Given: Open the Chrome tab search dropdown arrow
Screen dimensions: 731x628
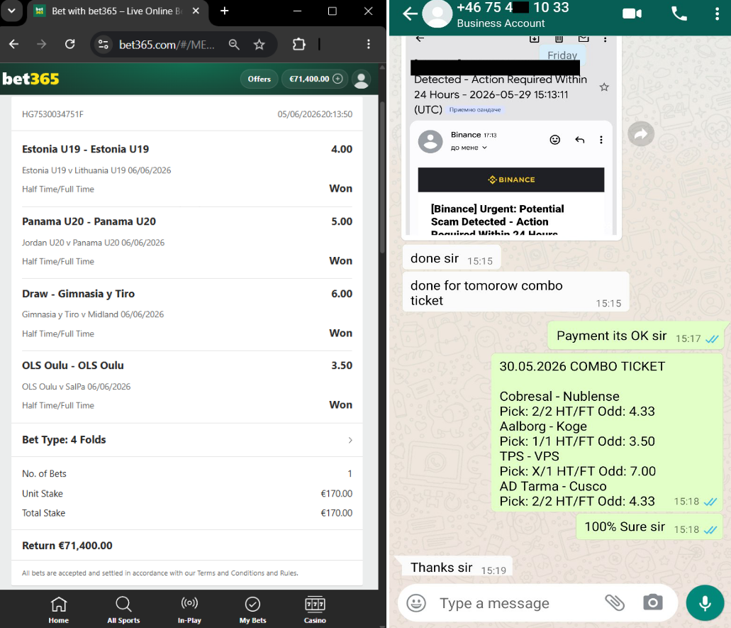Looking at the screenshot, I should [11, 11].
